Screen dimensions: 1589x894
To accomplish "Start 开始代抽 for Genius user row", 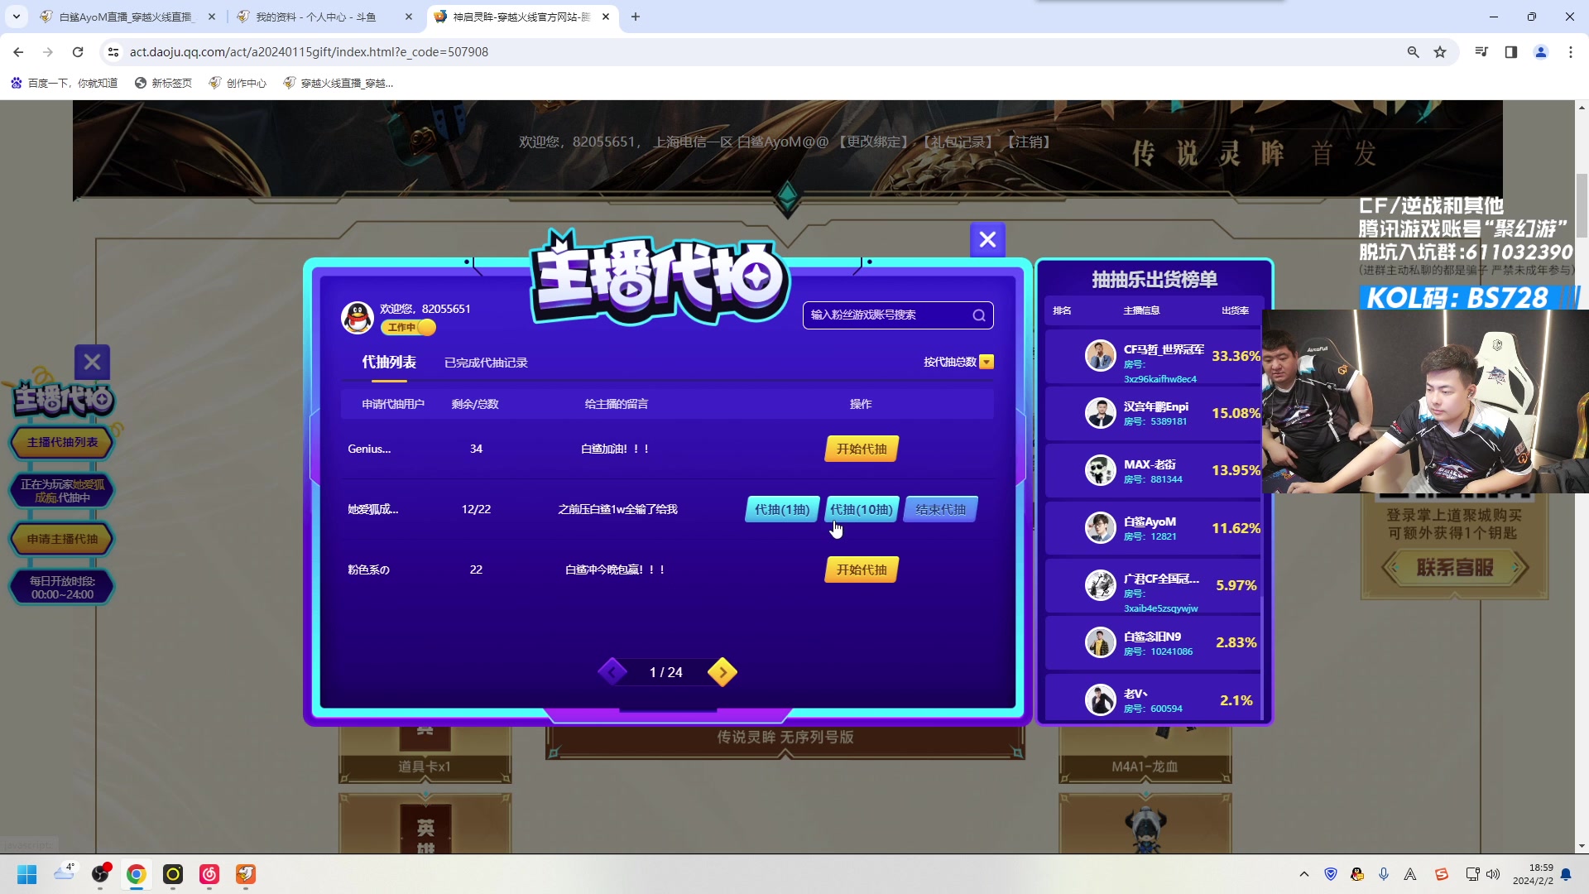I will [862, 449].
